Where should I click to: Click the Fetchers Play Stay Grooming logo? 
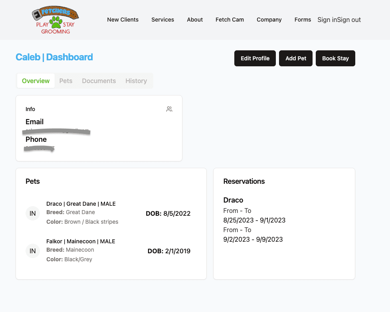click(55, 19)
